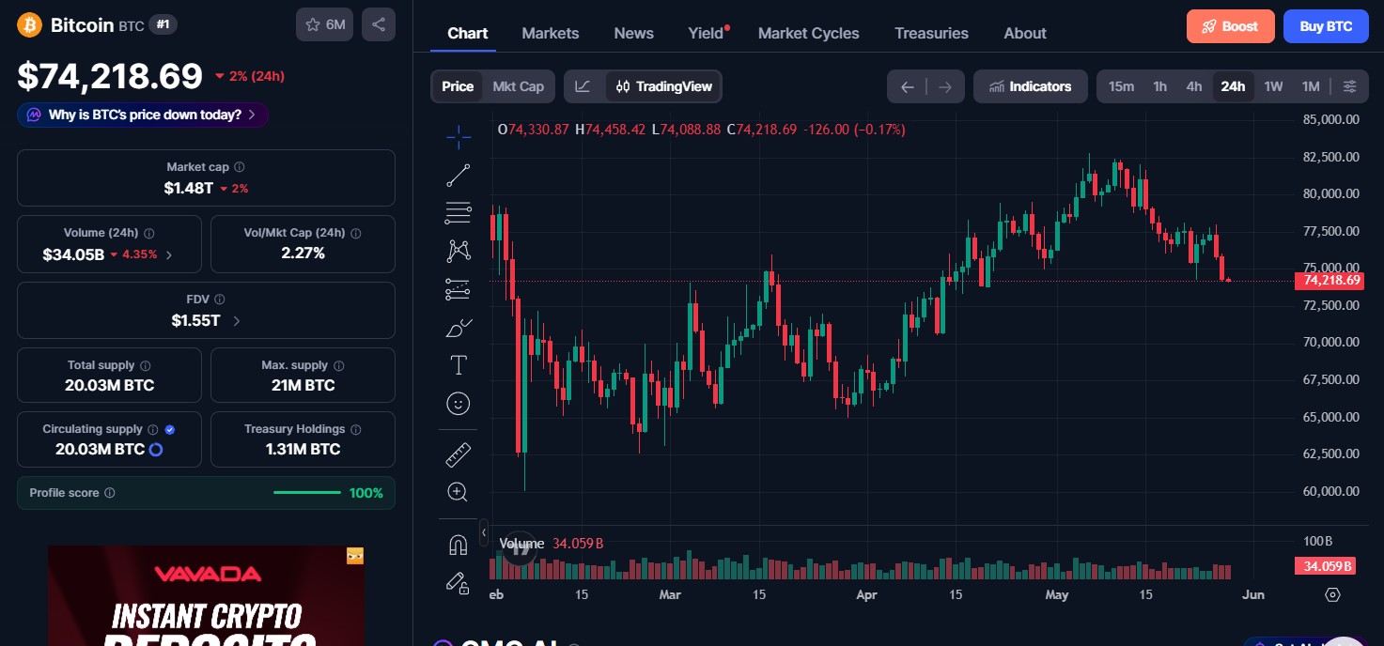The width and height of the screenshot is (1384, 646).
Task: Select the brush drawing tool
Action: click(459, 328)
